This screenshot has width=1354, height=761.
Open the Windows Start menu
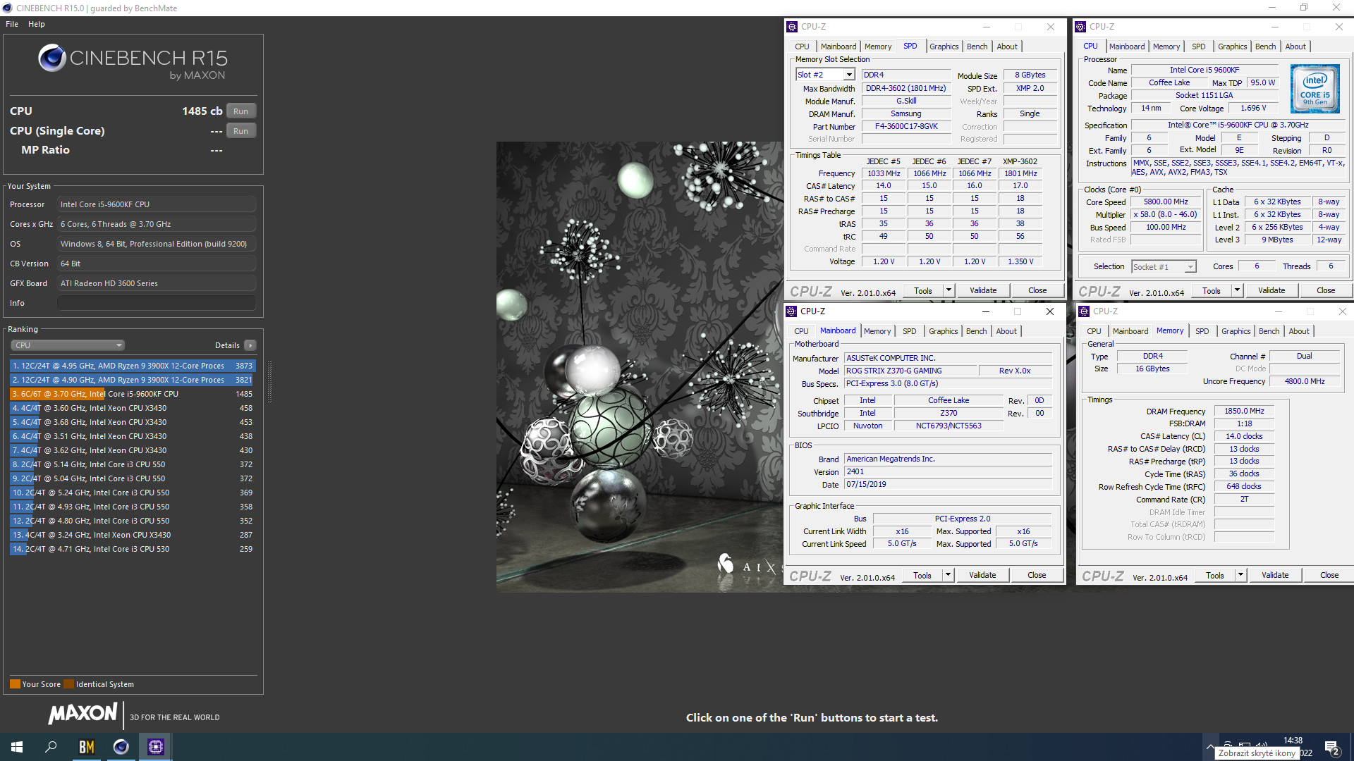pos(17,747)
